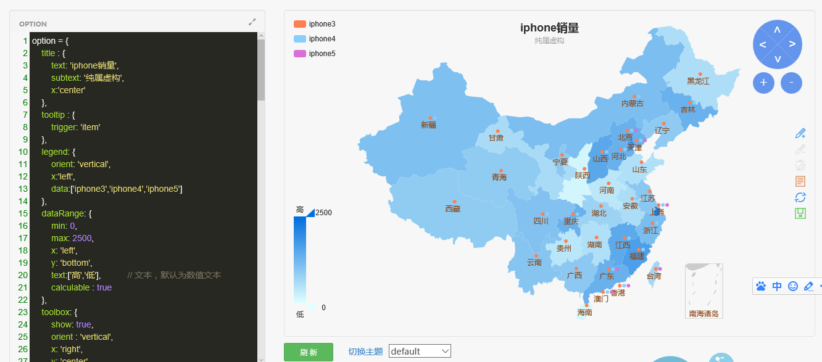Click the pen icon in floating input bar

point(809,286)
